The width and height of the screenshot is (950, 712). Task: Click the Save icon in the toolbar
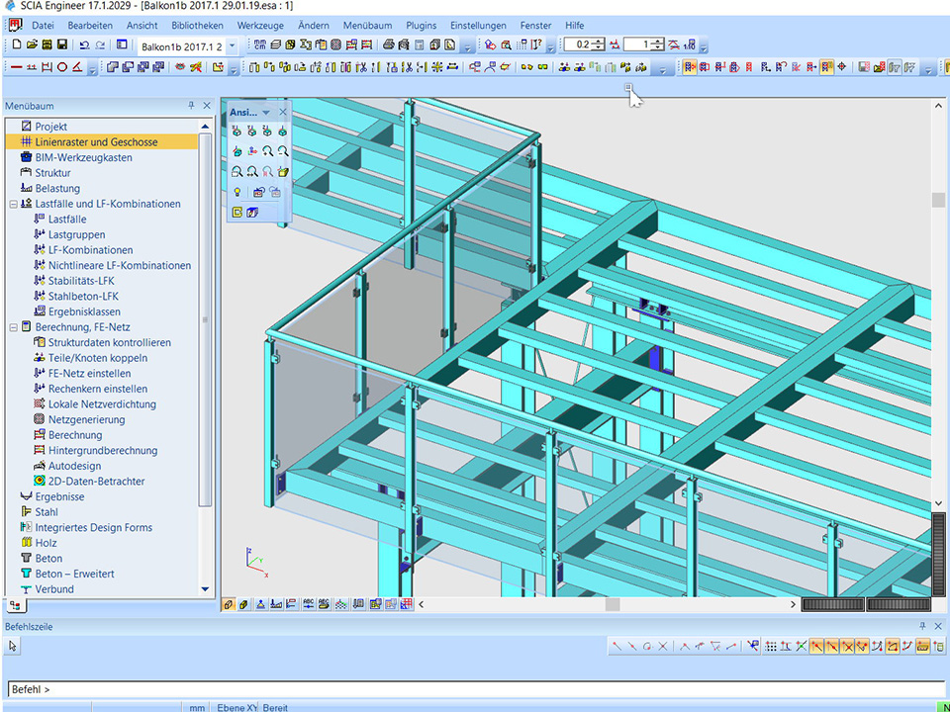[x=62, y=45]
